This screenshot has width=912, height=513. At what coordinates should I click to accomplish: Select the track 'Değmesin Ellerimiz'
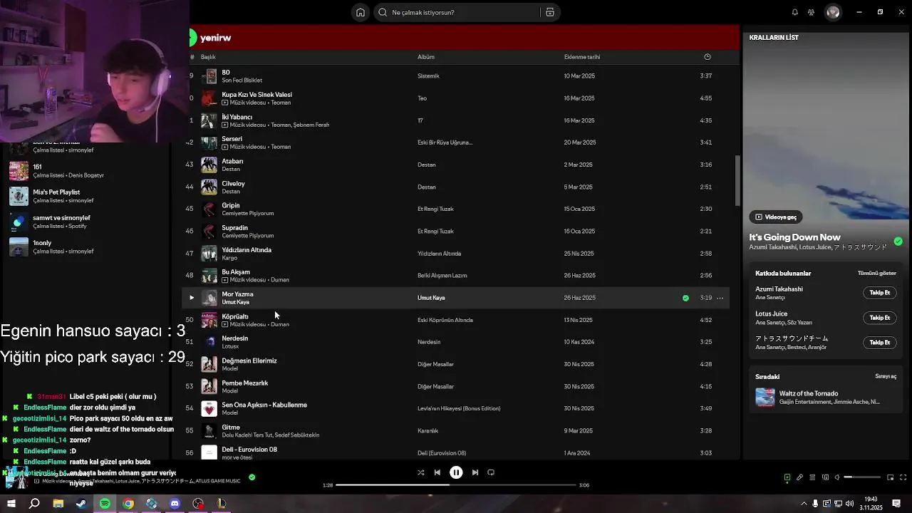[x=249, y=361]
